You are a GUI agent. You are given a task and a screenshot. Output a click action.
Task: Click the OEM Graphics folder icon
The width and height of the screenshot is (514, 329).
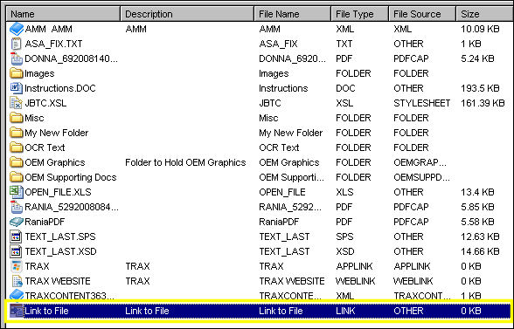point(17,162)
